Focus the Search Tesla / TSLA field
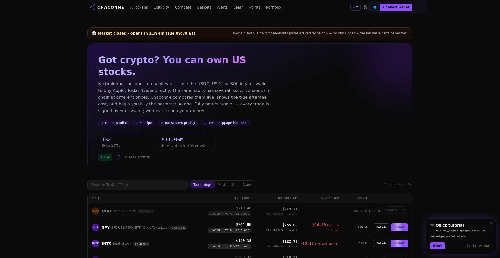 (137, 185)
